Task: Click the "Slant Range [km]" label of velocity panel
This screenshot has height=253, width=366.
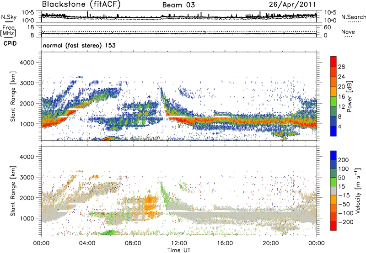Action: tap(13, 191)
